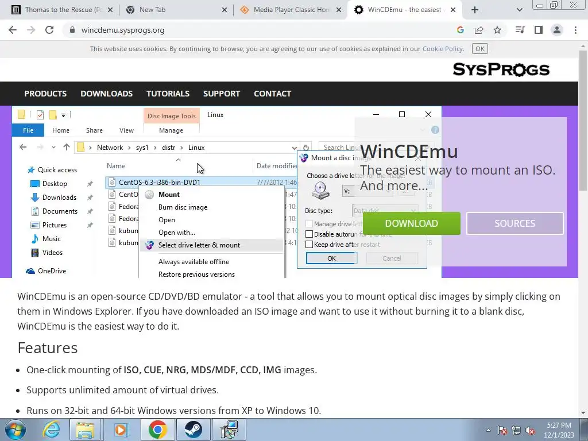The image size is (588, 441).
Task: Show hidden system tray icons
Action: pos(488,430)
